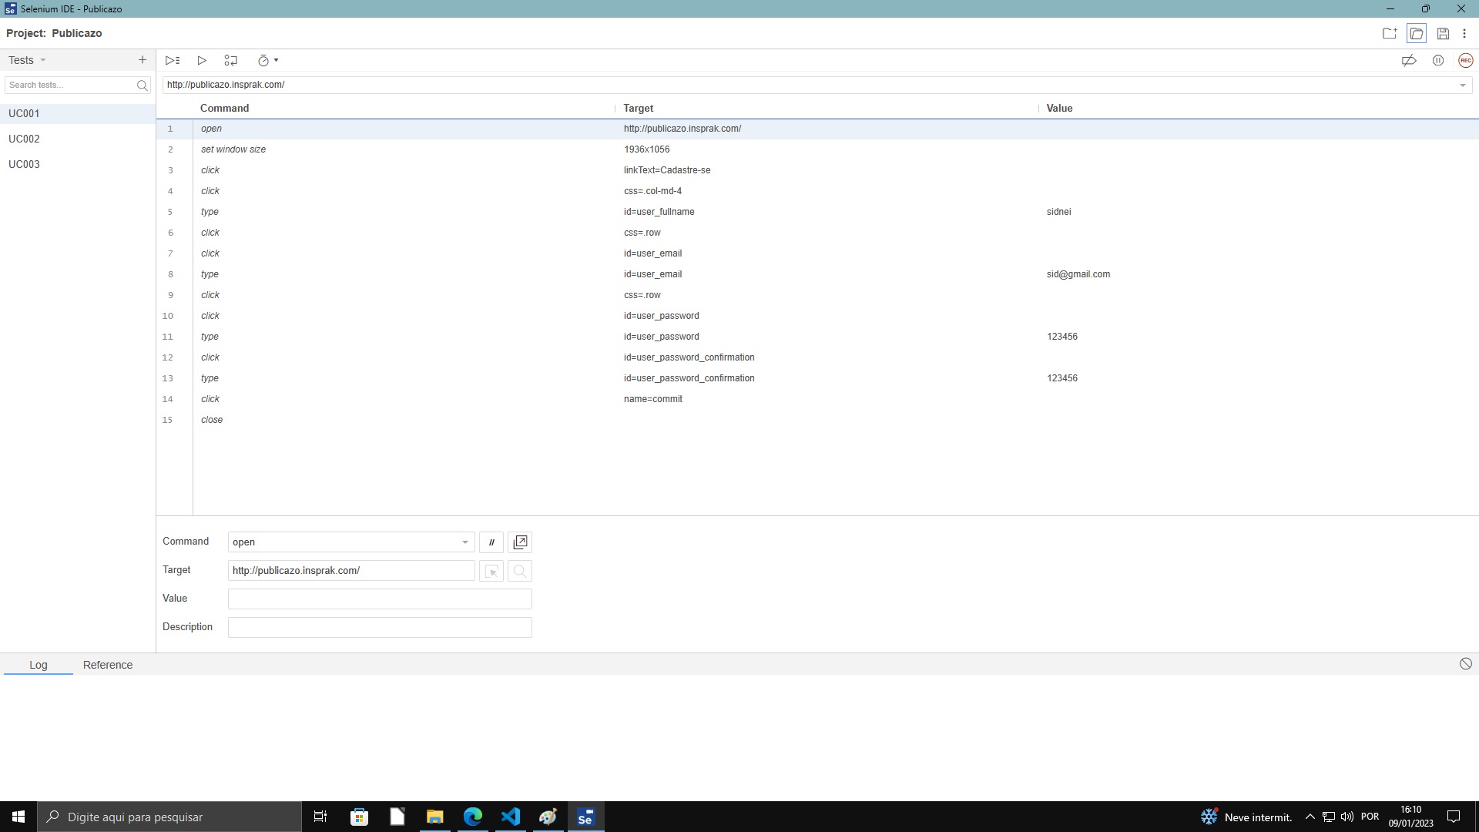Image resolution: width=1479 pixels, height=832 pixels.
Task: Select the UC001 test
Action: tap(77, 113)
